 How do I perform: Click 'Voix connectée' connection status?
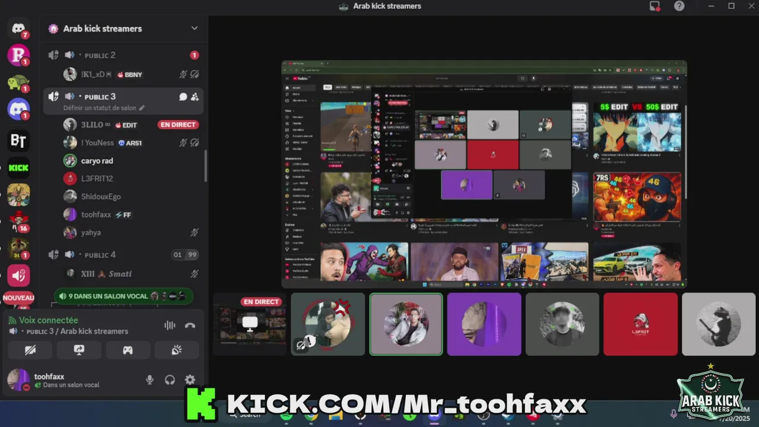(x=49, y=320)
